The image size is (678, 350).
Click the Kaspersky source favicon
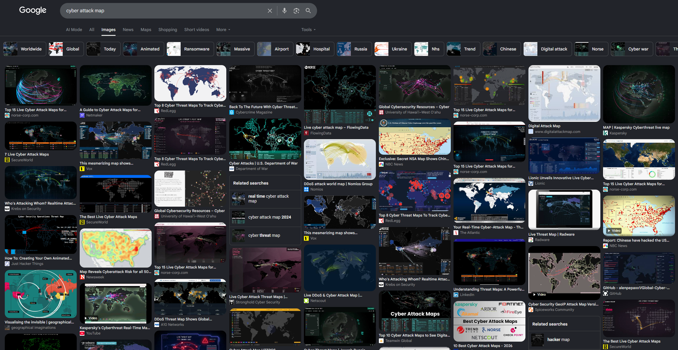[605, 133]
